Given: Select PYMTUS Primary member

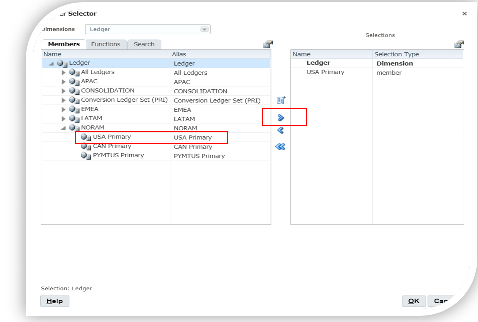Looking at the screenshot, I should click(x=118, y=155).
